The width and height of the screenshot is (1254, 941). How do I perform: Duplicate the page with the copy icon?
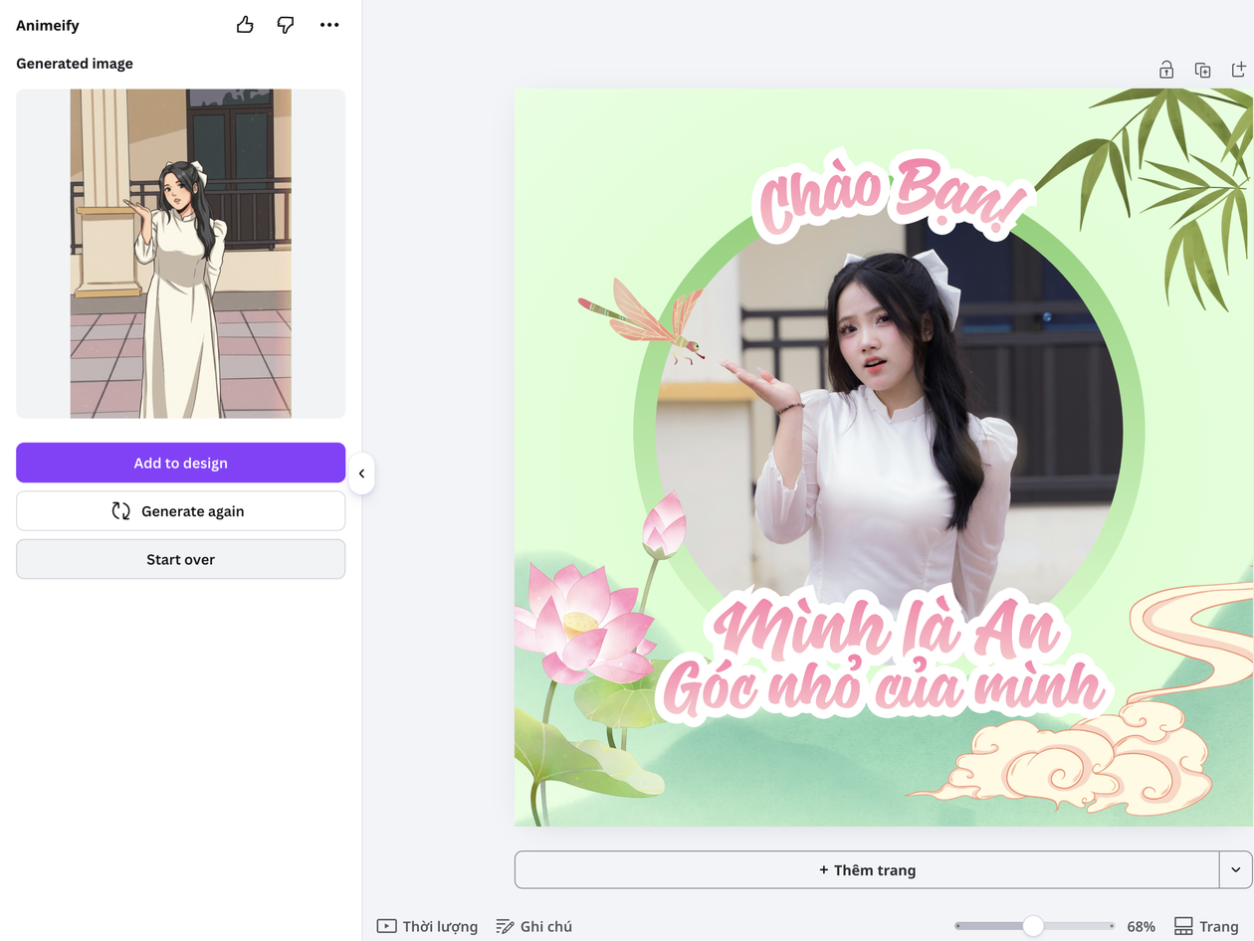(x=1202, y=70)
